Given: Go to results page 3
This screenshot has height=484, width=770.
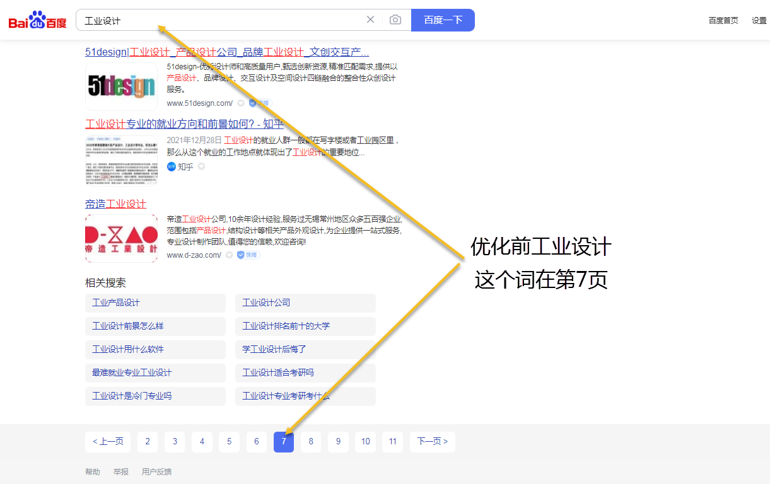Looking at the screenshot, I should pos(175,442).
